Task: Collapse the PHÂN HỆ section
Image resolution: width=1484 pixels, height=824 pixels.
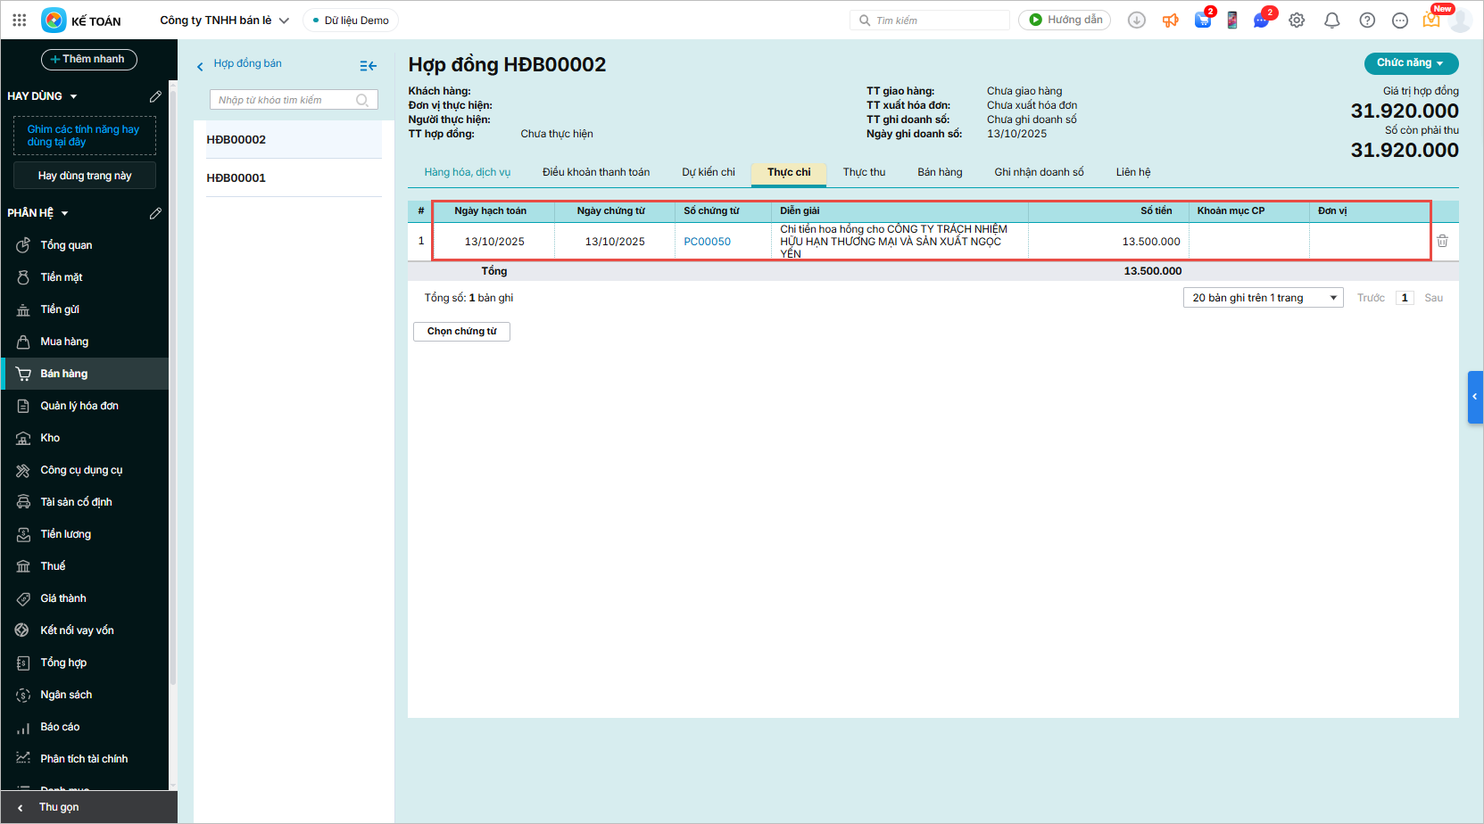Action: [64, 214]
